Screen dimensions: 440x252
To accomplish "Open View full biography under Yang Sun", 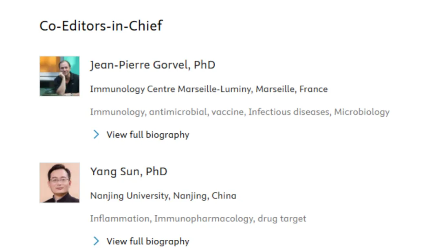I will (x=148, y=242).
